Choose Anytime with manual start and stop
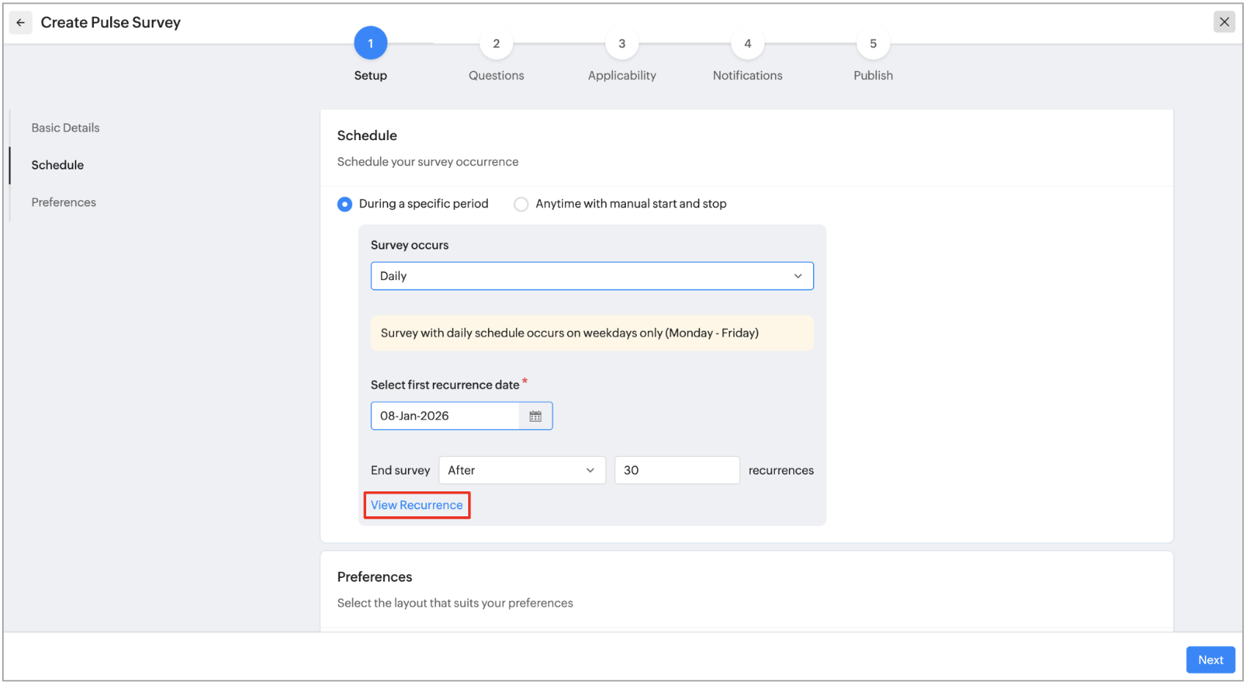Viewport: 1246px width, 685px height. point(521,205)
